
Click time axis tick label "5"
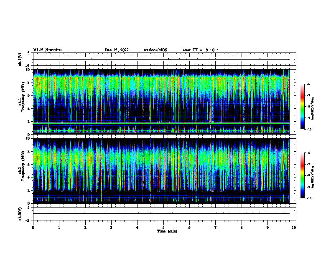coord(163,227)
